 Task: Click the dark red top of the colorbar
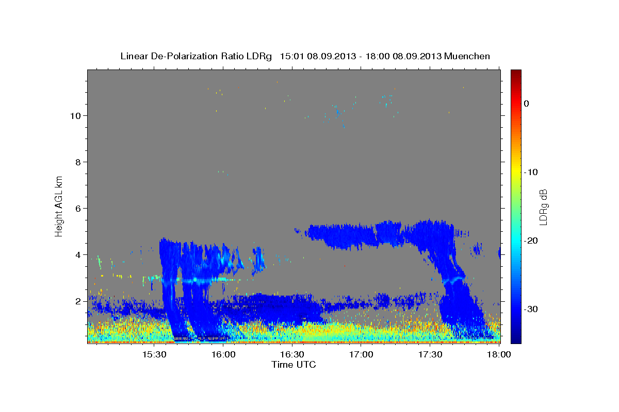[516, 73]
